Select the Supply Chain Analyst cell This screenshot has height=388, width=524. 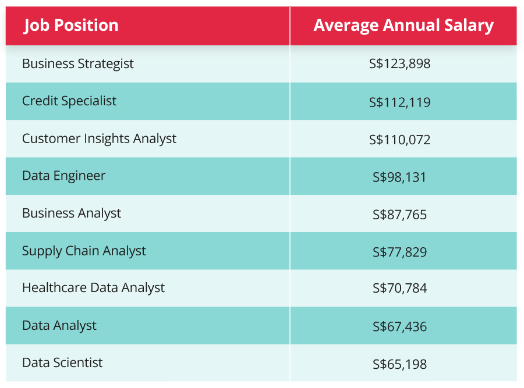pos(84,251)
